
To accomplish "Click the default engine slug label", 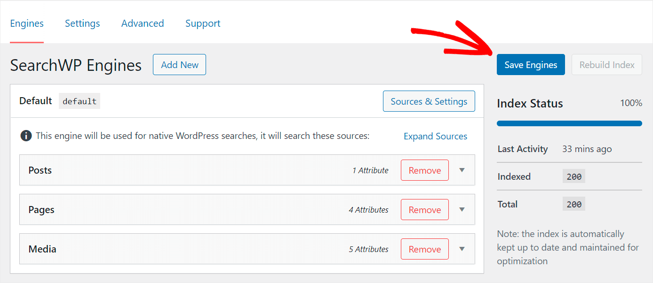I will point(80,101).
